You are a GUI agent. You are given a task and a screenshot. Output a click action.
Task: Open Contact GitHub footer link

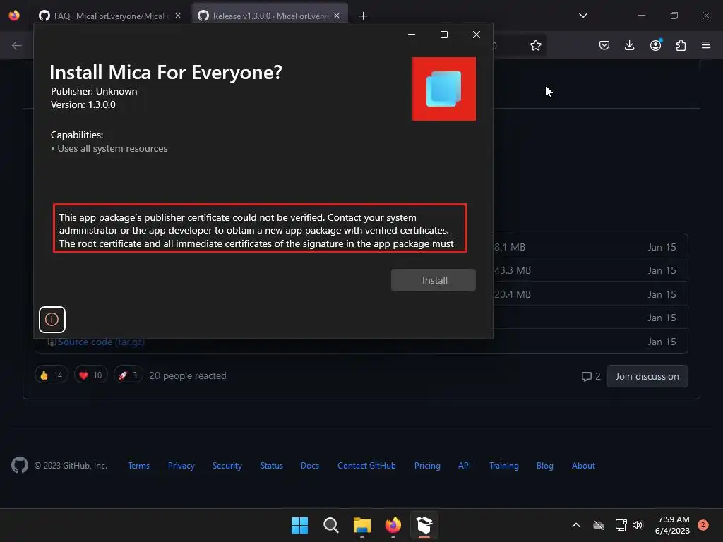366,466
